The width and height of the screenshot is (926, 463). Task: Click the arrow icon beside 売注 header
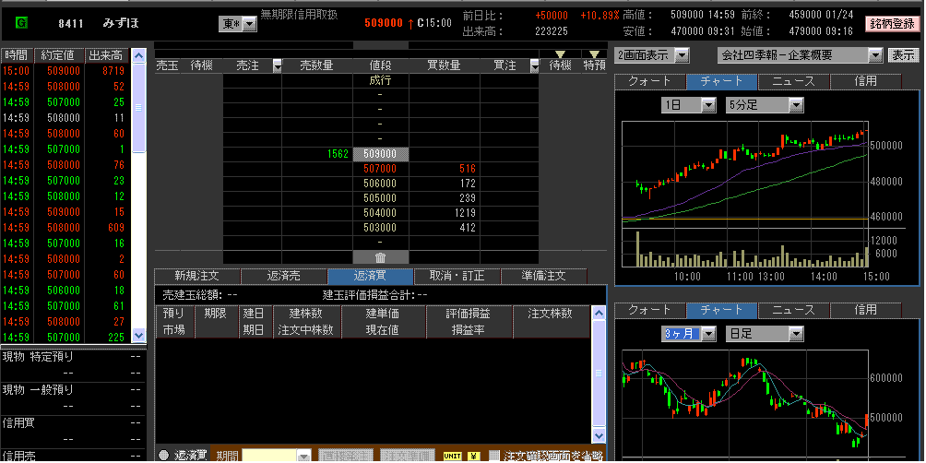(x=267, y=65)
